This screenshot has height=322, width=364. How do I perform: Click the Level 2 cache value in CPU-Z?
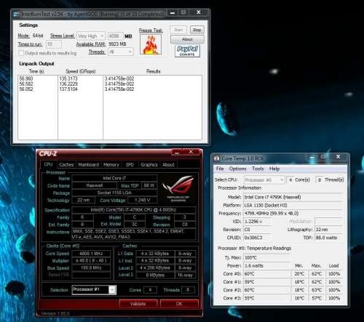click(x=155, y=268)
